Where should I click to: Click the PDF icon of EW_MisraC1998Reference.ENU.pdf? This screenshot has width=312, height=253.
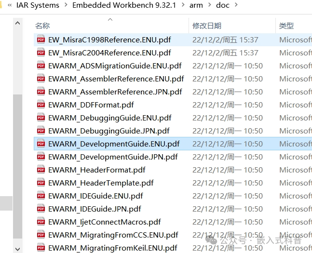coord(41,40)
